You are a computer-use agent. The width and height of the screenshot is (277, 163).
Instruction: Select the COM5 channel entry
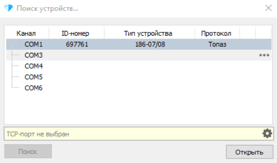tap(34, 77)
